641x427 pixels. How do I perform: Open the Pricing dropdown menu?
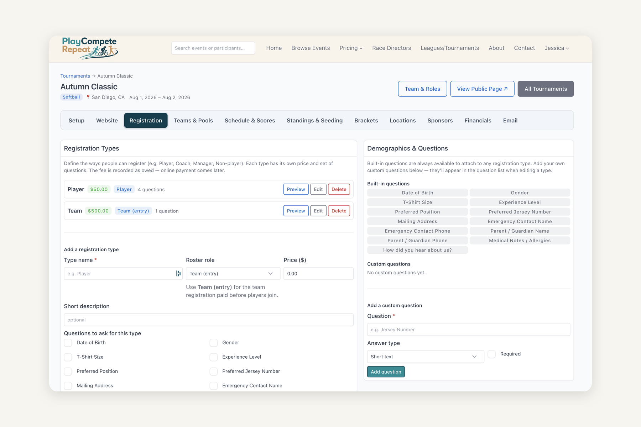[351, 48]
